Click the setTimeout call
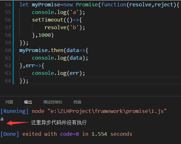 (48, 20)
